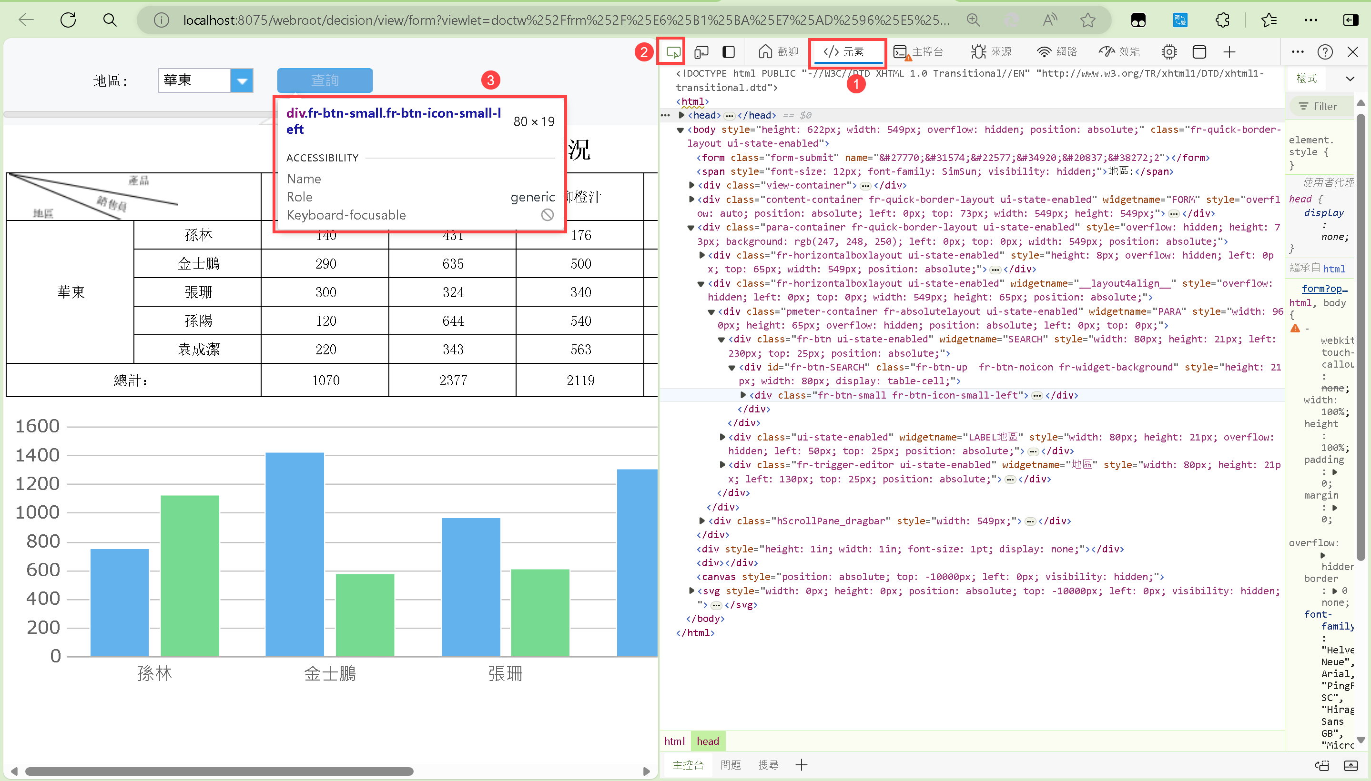Open the form?op… stylesheet link

[x=1324, y=289]
